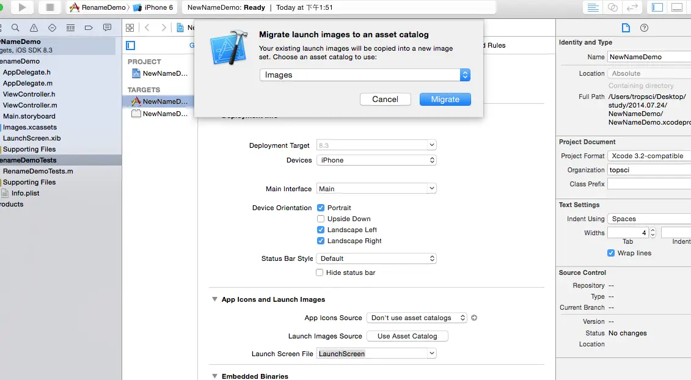Switch to the version editor
The image size is (691, 380).
tap(632, 7)
